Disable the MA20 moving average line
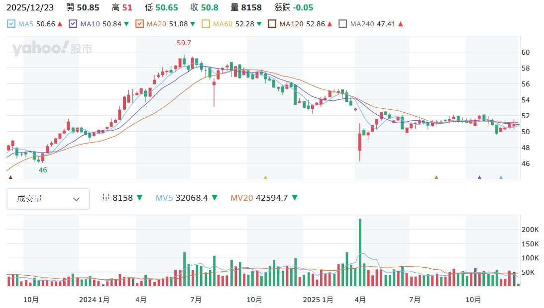544x308 pixels. pyautogui.click(x=139, y=24)
